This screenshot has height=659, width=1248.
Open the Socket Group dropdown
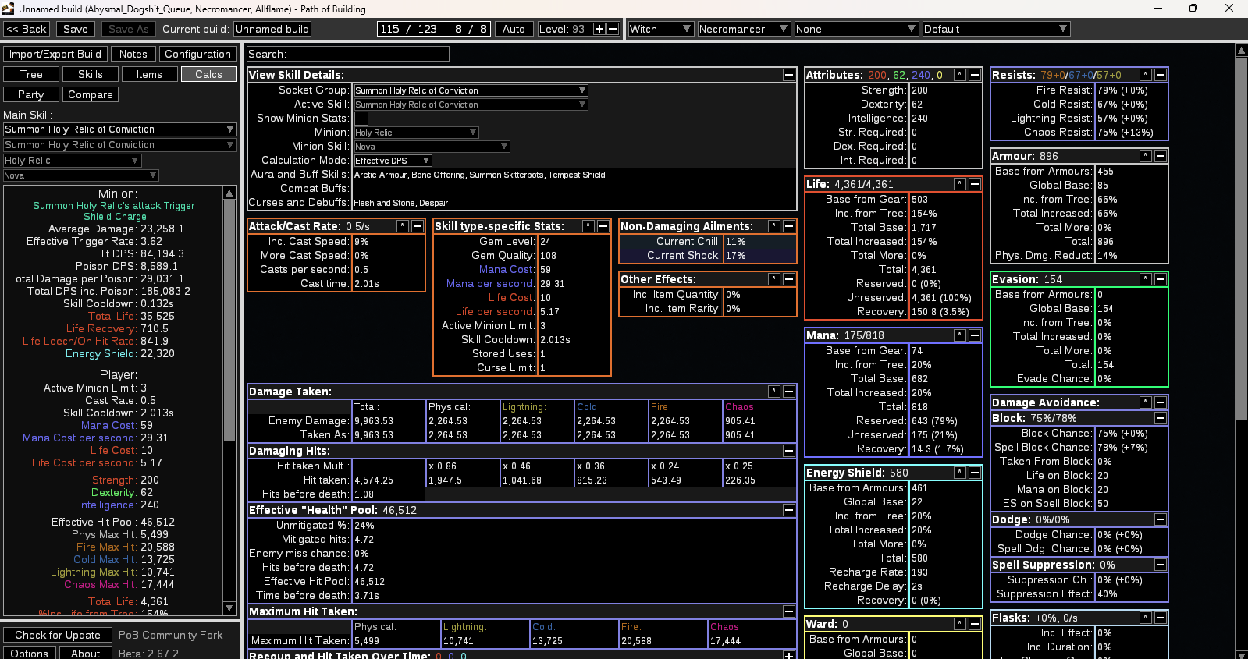(x=471, y=90)
